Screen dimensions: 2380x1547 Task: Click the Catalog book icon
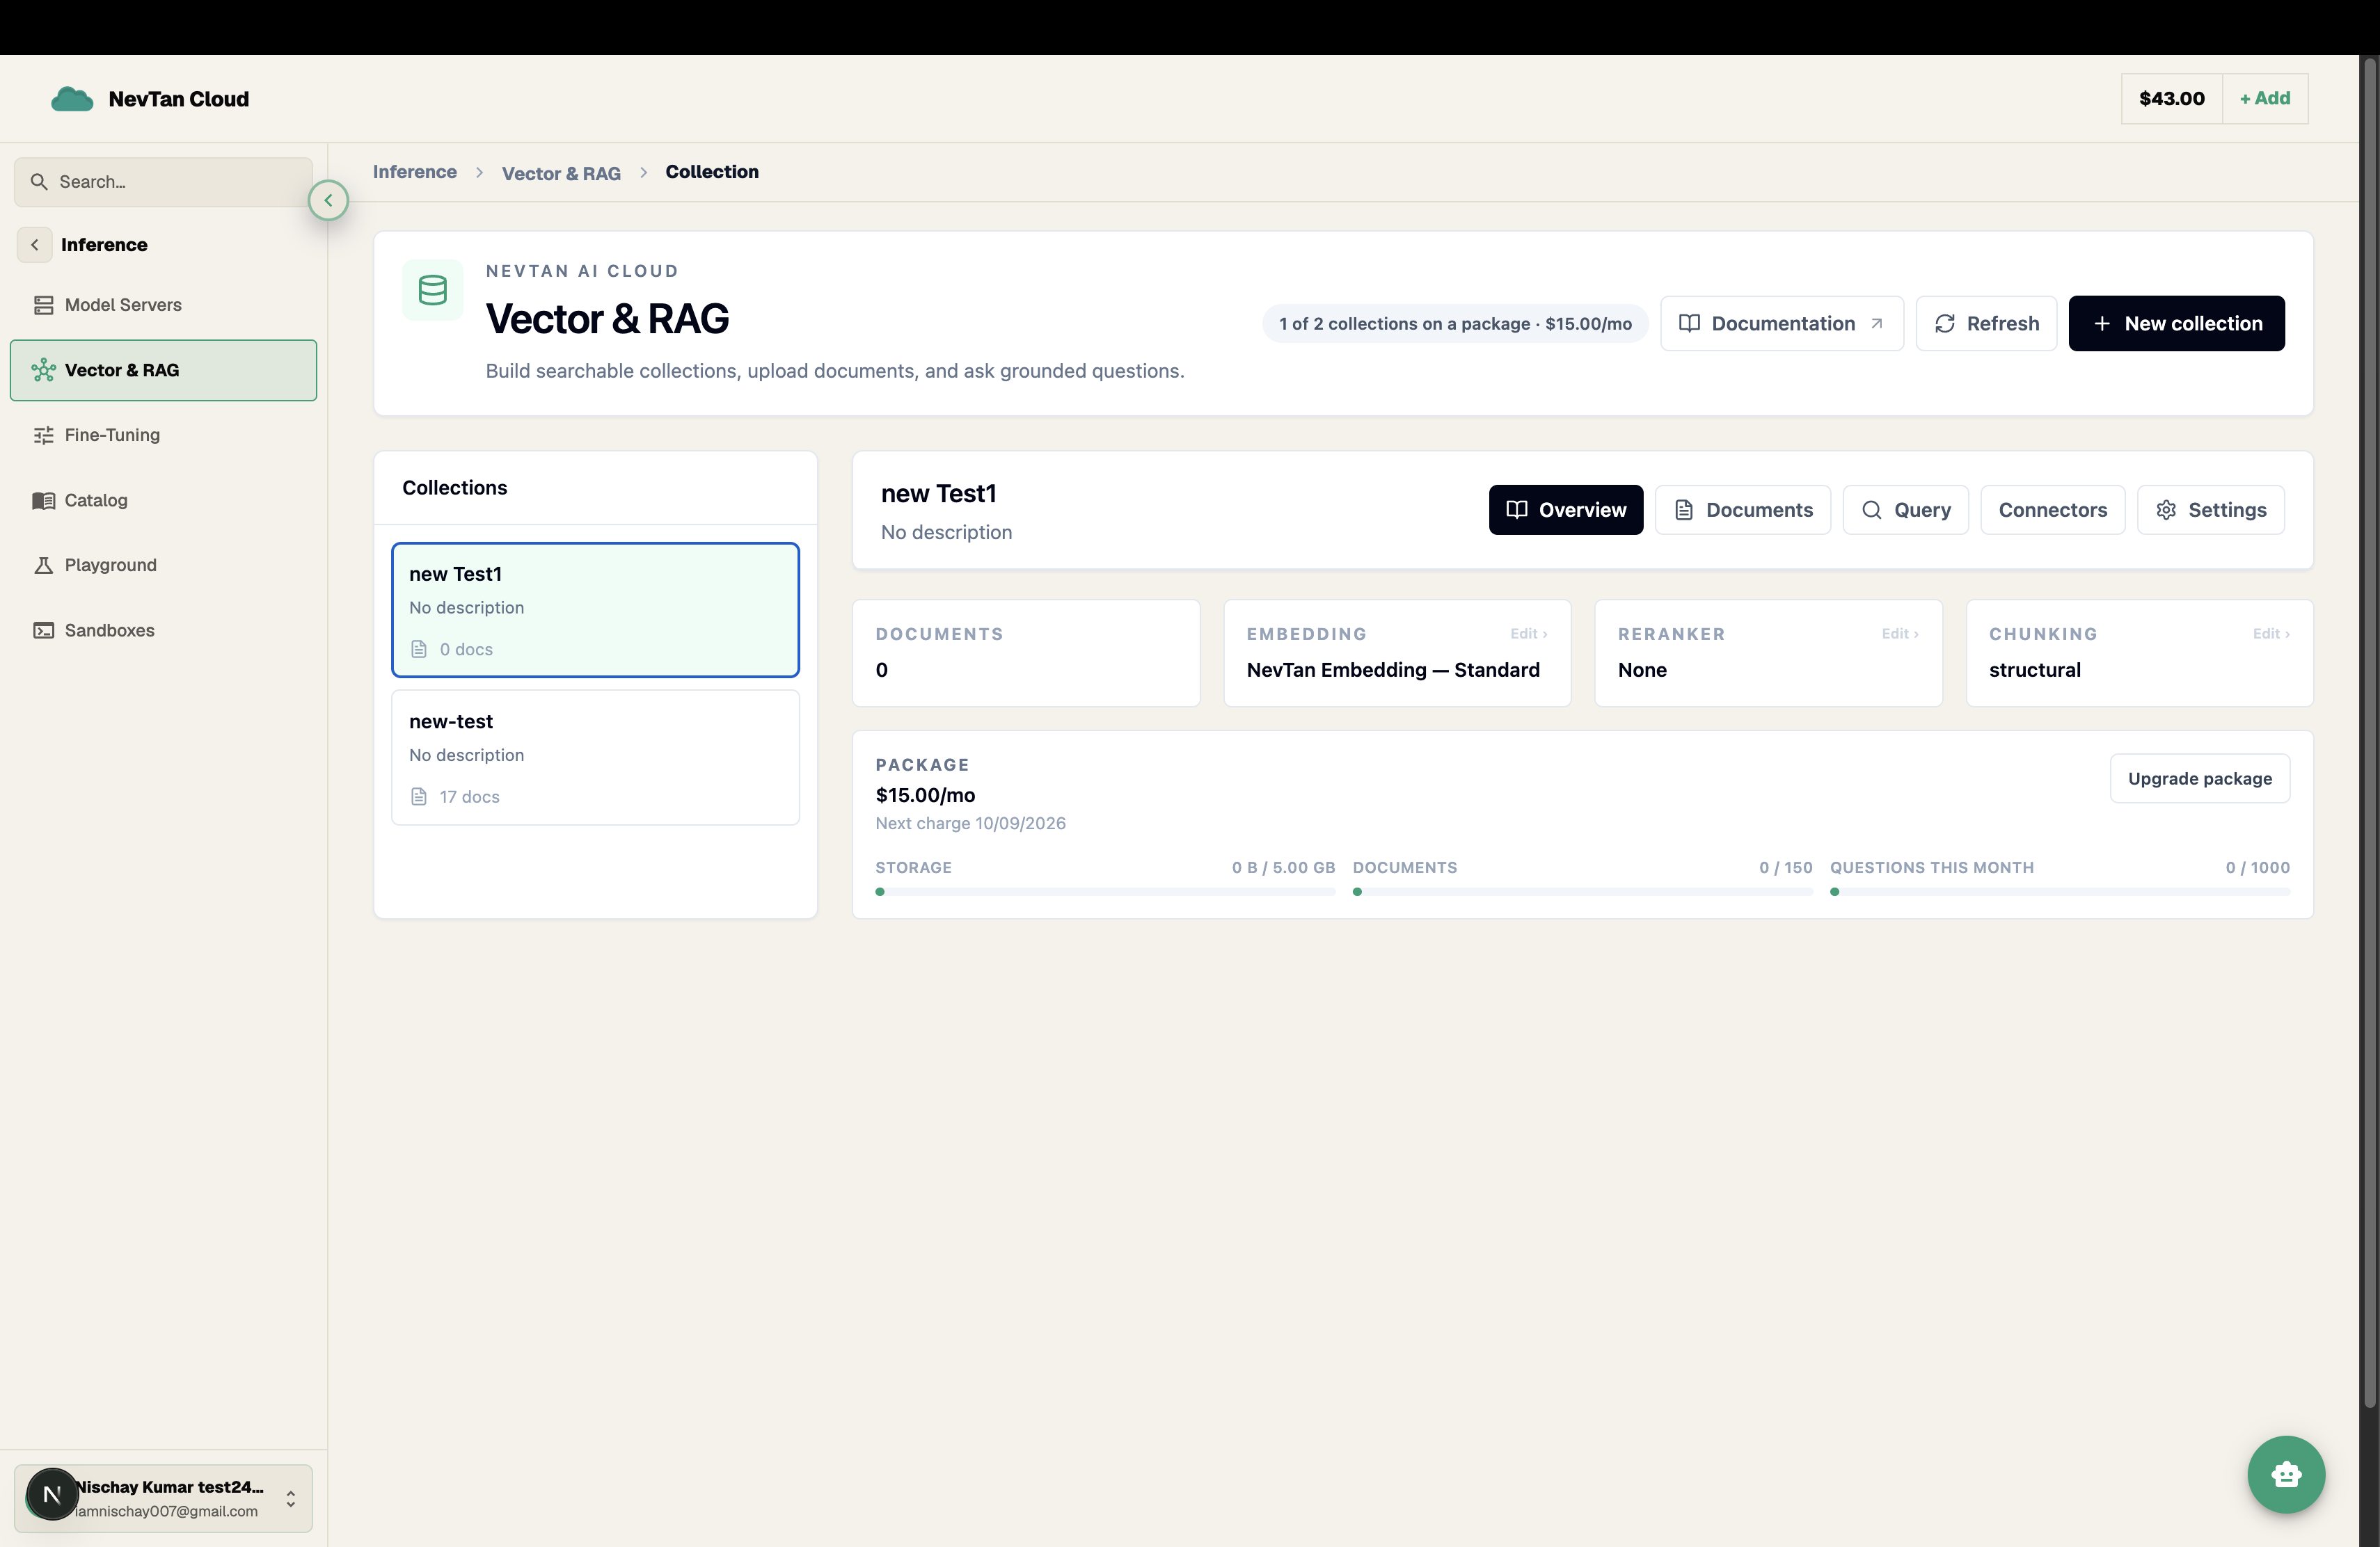coord(43,499)
